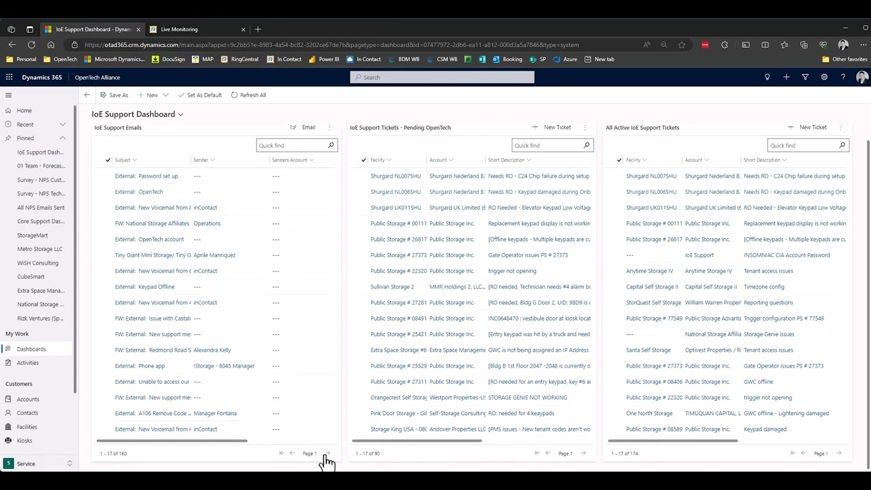Open Short Description column dropdown in Pending OpenTech

[x=529, y=160]
